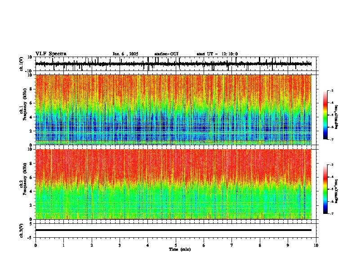The width and height of the screenshot is (356, 275).
Task: Click the ch.3 flat voltage trace
Action: click(x=173, y=230)
